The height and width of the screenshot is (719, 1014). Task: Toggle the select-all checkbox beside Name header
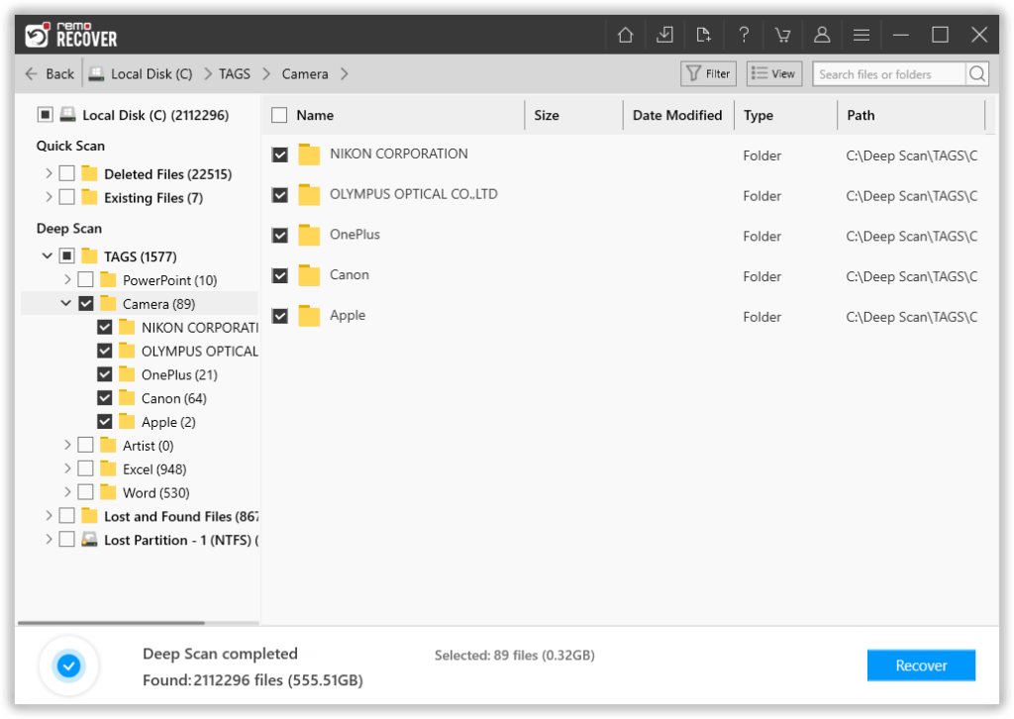(279, 115)
